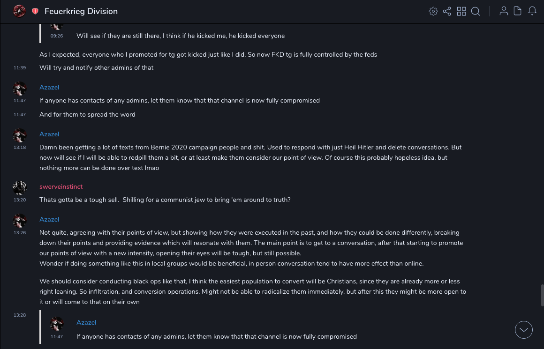Click the vertical scrollbar thumb on the right
Viewport: 544px width, 349px height.
click(542, 295)
